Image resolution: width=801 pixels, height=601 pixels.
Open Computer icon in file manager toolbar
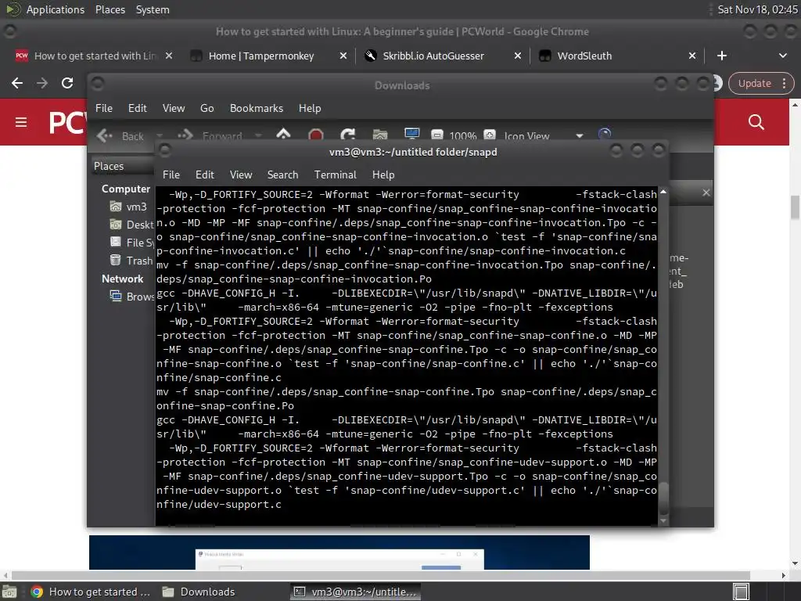pos(411,135)
